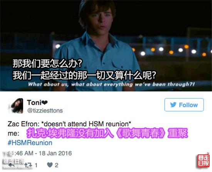Click the heart emoji beside Toni
Image resolution: width=212 pixels, height=172 pixels.
point(45,103)
